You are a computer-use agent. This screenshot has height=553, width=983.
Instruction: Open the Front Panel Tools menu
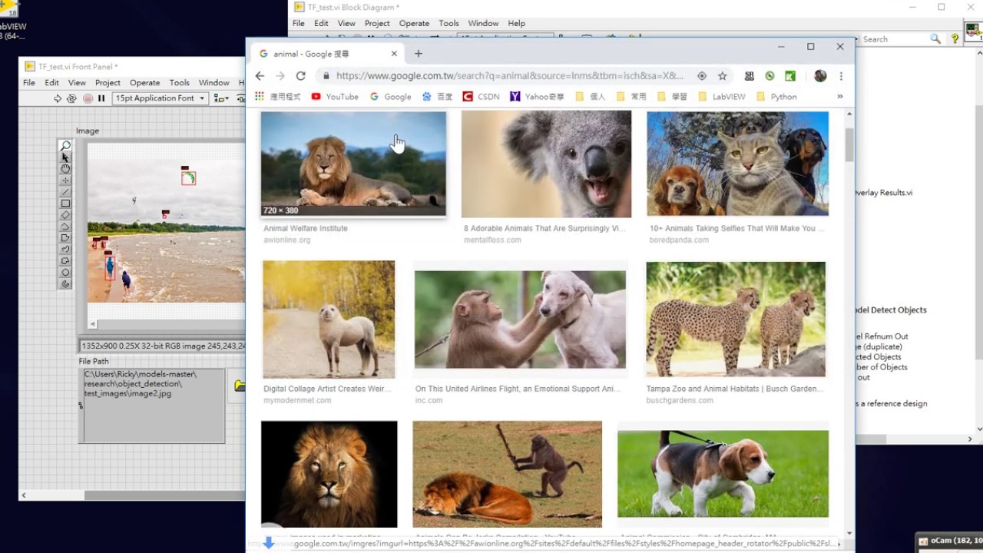(179, 82)
